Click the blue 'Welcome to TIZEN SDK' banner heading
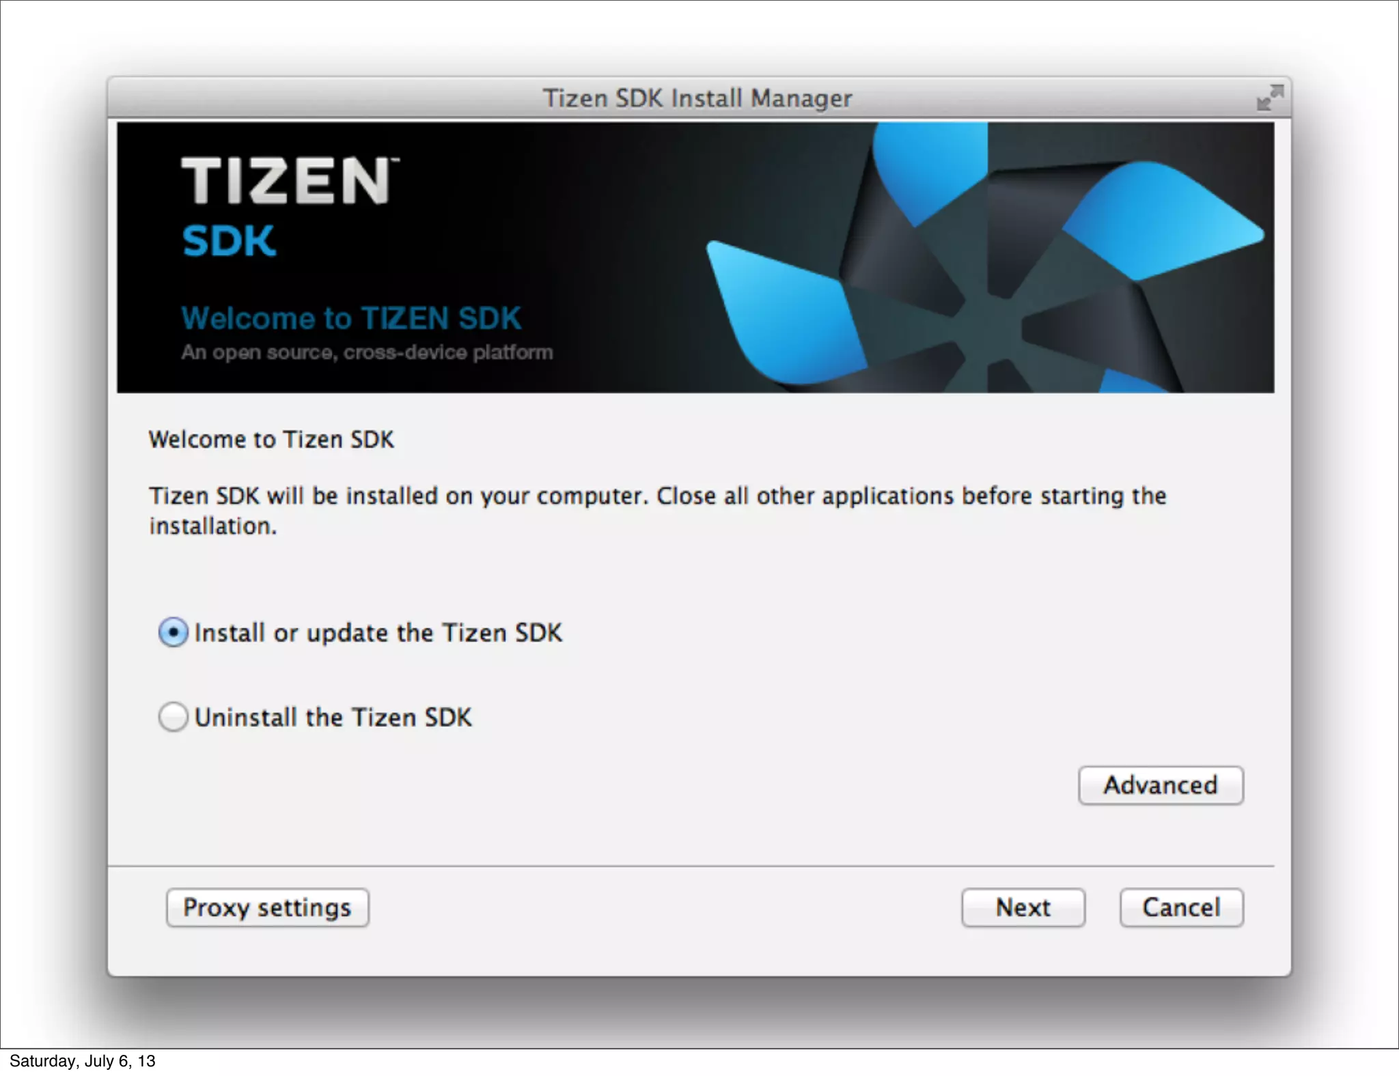The width and height of the screenshot is (1399, 1076). pos(351,318)
